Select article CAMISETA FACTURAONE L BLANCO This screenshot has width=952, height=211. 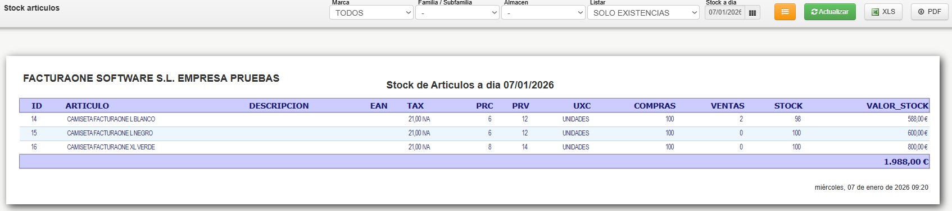click(x=111, y=119)
